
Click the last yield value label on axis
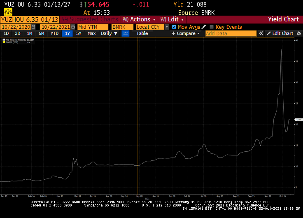[x=299, y=120]
